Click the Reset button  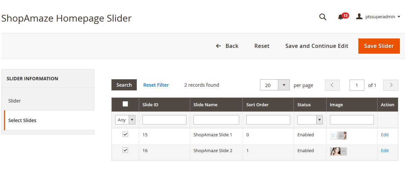pyautogui.click(x=262, y=46)
